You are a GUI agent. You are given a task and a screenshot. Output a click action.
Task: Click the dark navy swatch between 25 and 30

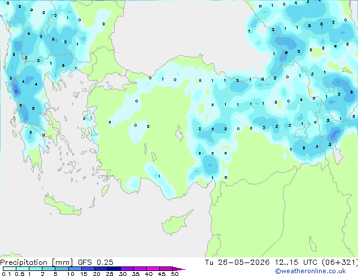click(x=113, y=269)
